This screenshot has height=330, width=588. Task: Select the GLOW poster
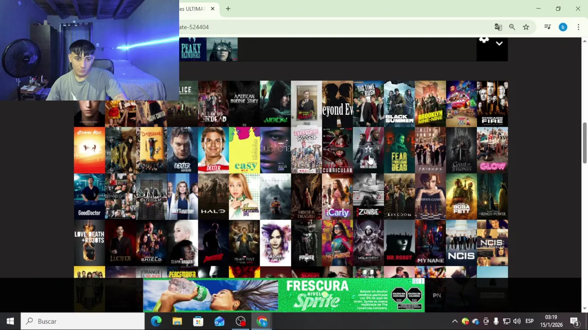pyautogui.click(x=492, y=150)
